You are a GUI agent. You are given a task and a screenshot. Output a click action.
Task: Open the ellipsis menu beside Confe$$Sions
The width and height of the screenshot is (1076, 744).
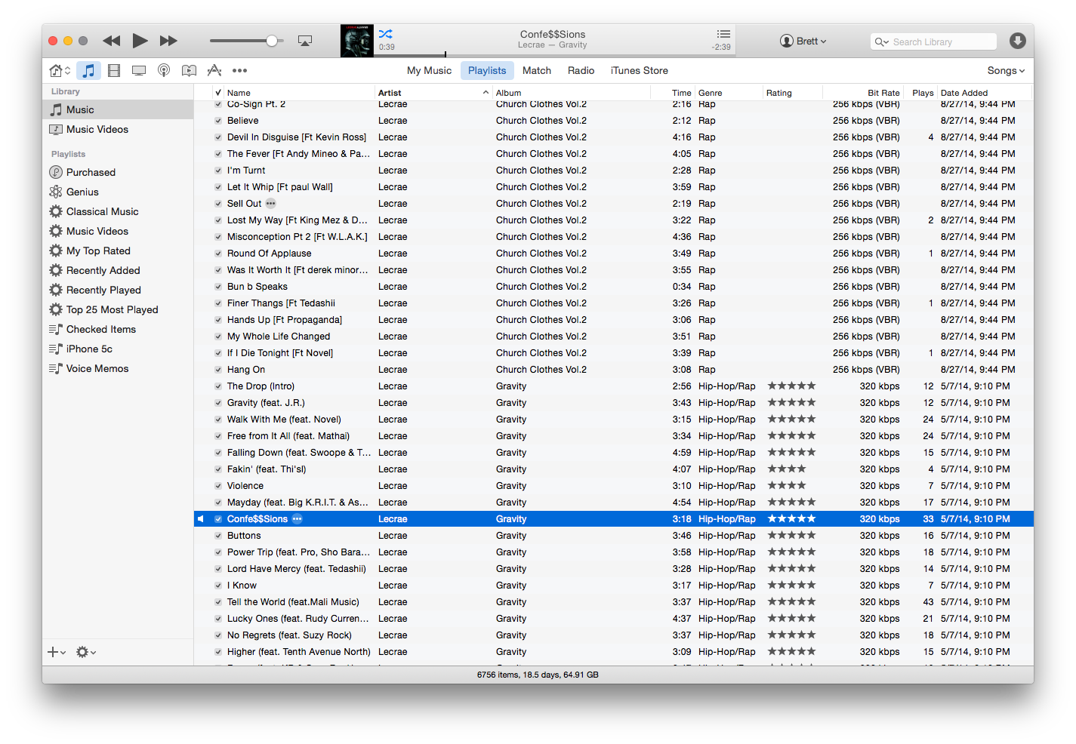298,519
